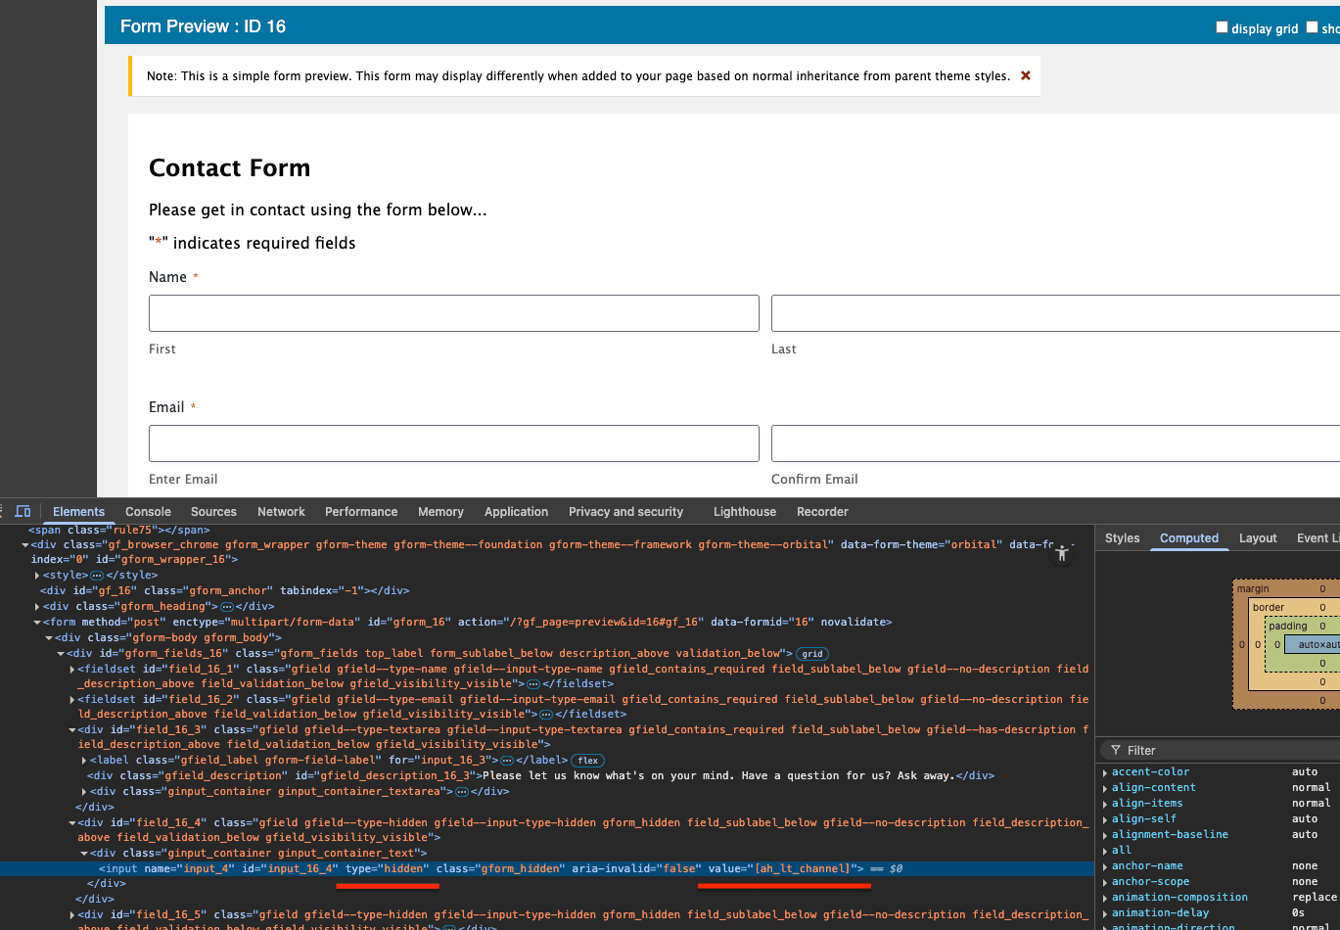The height and width of the screenshot is (930, 1340).
Task: Toggle the checkbox next to 'all' property
Action: click(1105, 850)
